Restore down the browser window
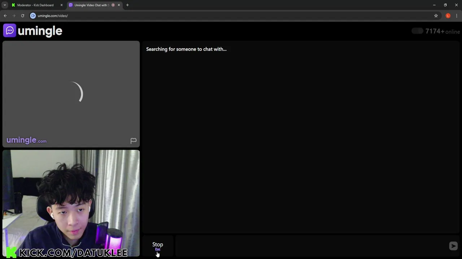 pyautogui.click(x=445, y=5)
